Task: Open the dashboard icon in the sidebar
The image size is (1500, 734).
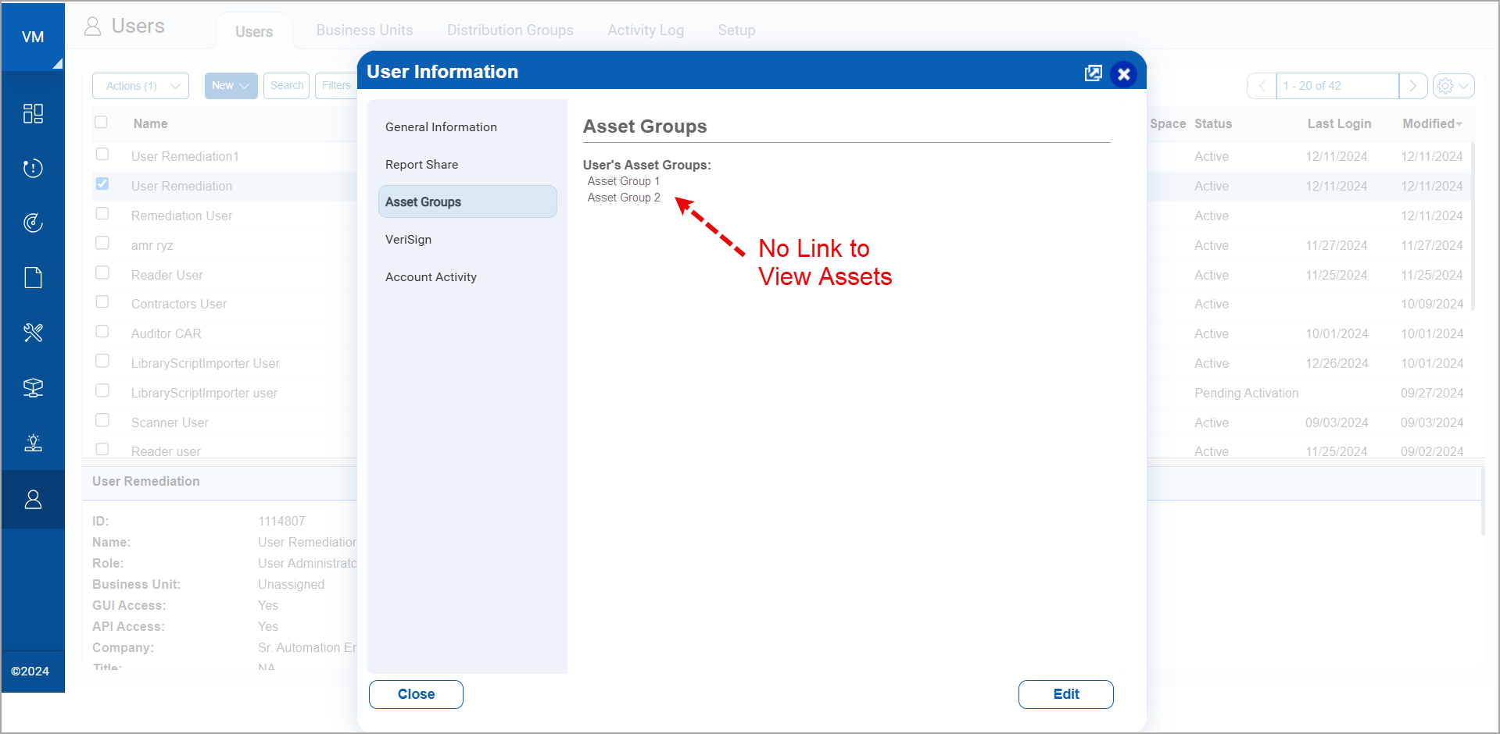Action: [x=33, y=113]
